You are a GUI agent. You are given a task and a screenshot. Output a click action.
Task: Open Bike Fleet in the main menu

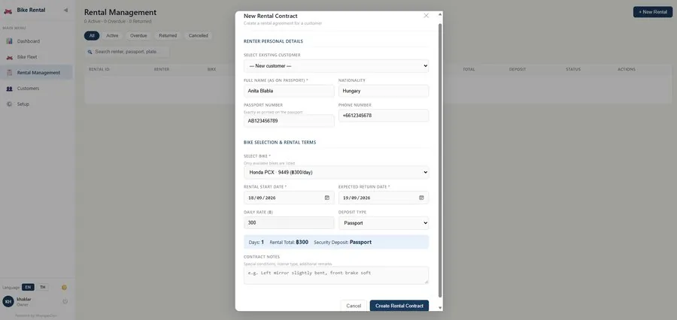coord(36,57)
